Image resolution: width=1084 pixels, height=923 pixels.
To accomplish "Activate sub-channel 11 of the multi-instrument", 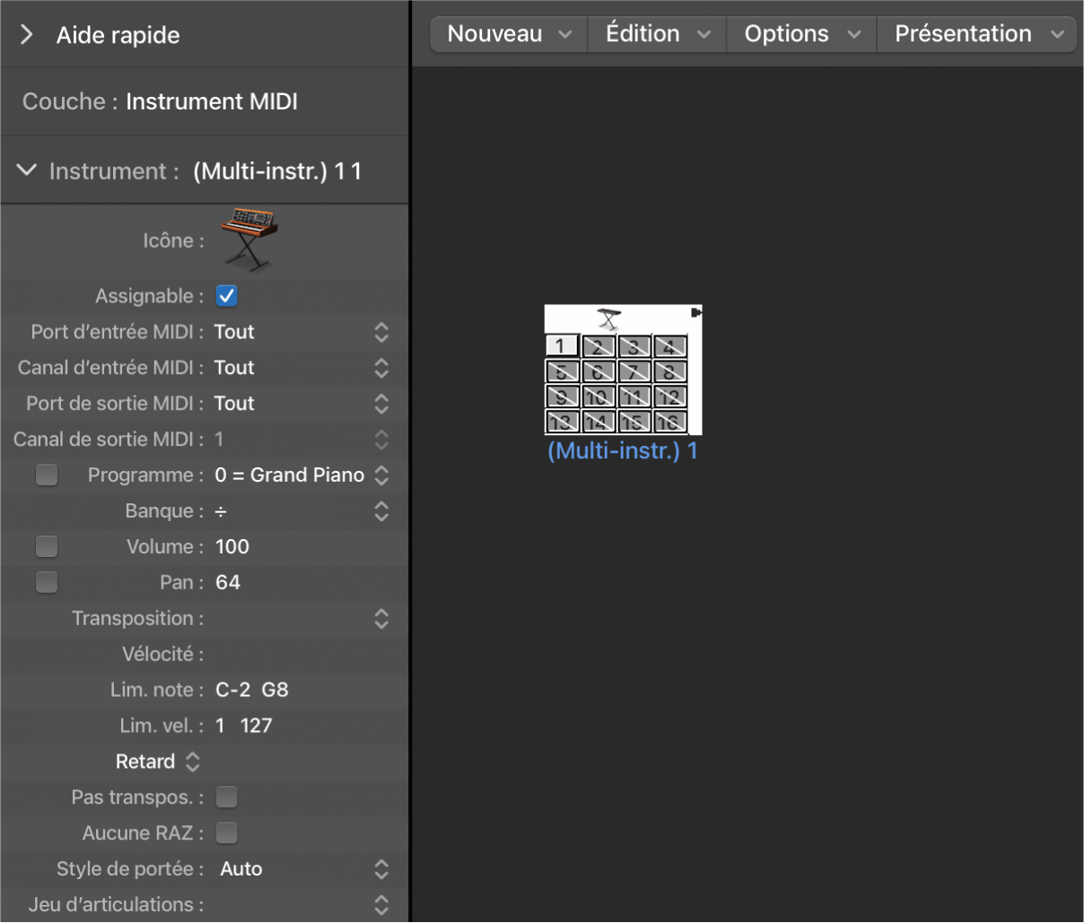I will point(634,396).
